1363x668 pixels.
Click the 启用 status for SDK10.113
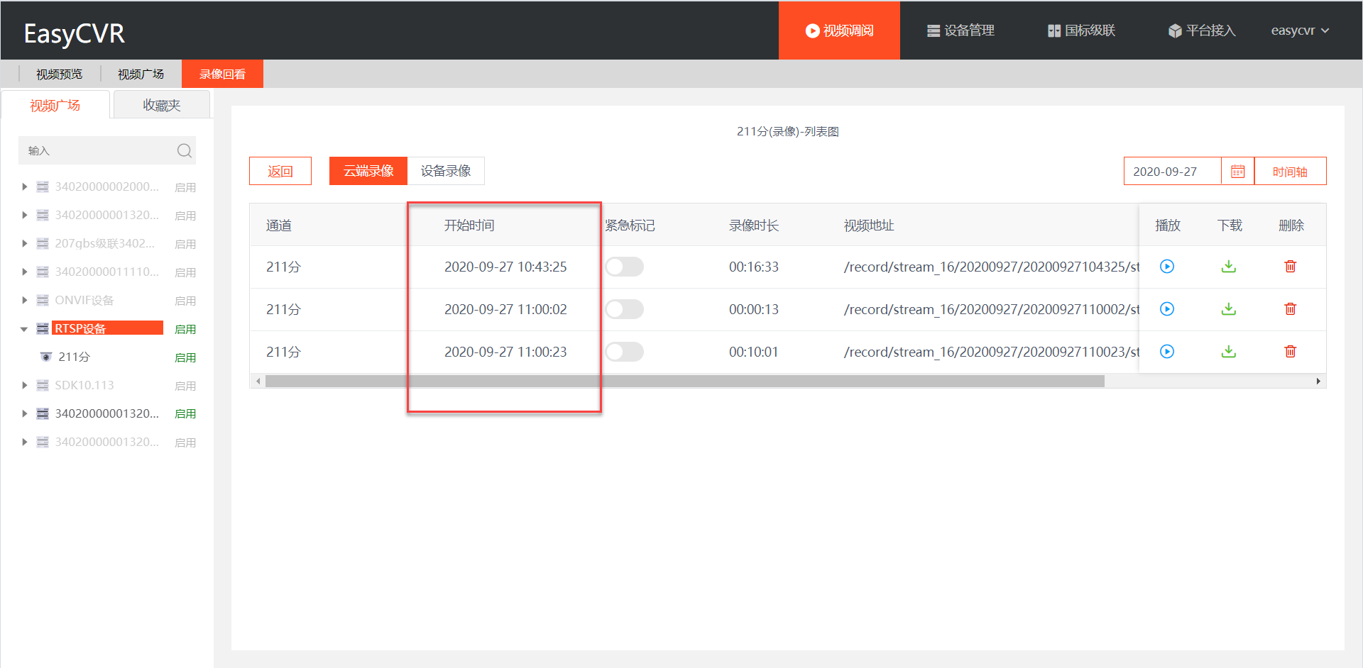[x=185, y=386]
